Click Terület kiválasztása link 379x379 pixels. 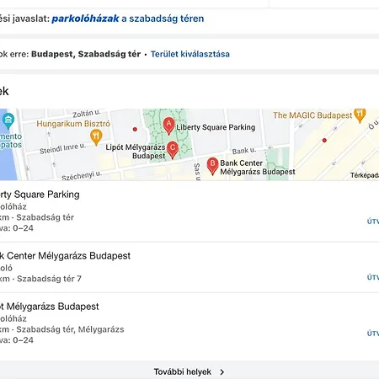click(x=190, y=54)
